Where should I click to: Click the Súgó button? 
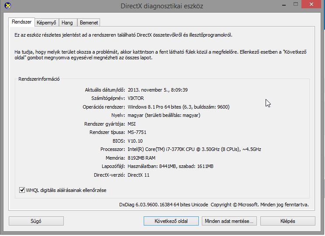(x=36, y=221)
